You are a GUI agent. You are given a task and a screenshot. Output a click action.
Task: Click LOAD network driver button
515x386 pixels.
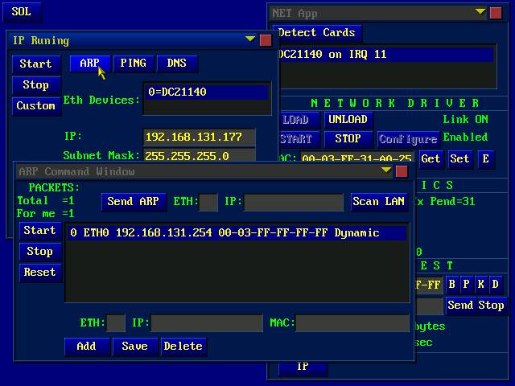click(299, 120)
